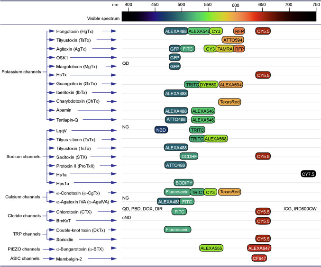
Task: Click the "Saxitoxin (STX)" label
Action: point(72,157)
